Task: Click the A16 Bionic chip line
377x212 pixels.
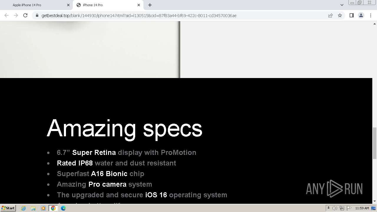Action: point(100,174)
